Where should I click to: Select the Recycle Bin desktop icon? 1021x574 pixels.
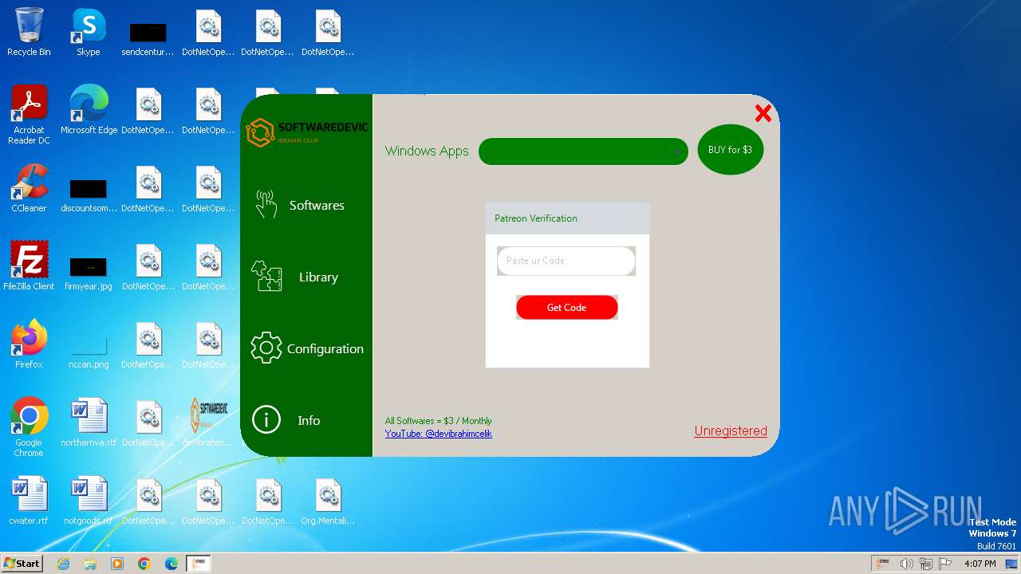coord(29,33)
